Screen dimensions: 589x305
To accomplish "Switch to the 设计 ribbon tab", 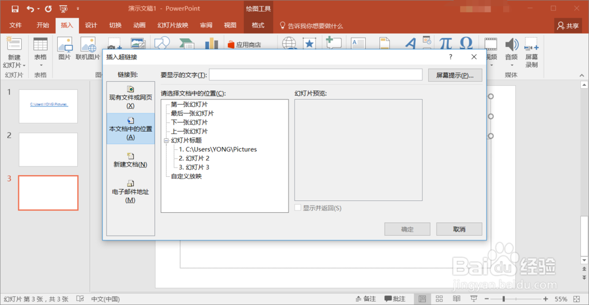I will tap(91, 25).
